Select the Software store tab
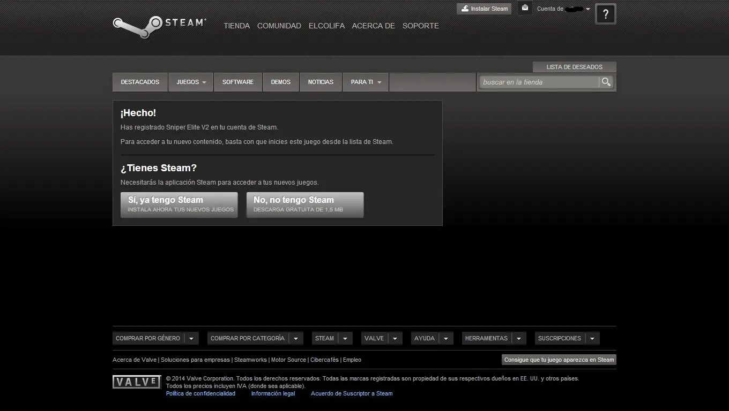 coord(238,82)
